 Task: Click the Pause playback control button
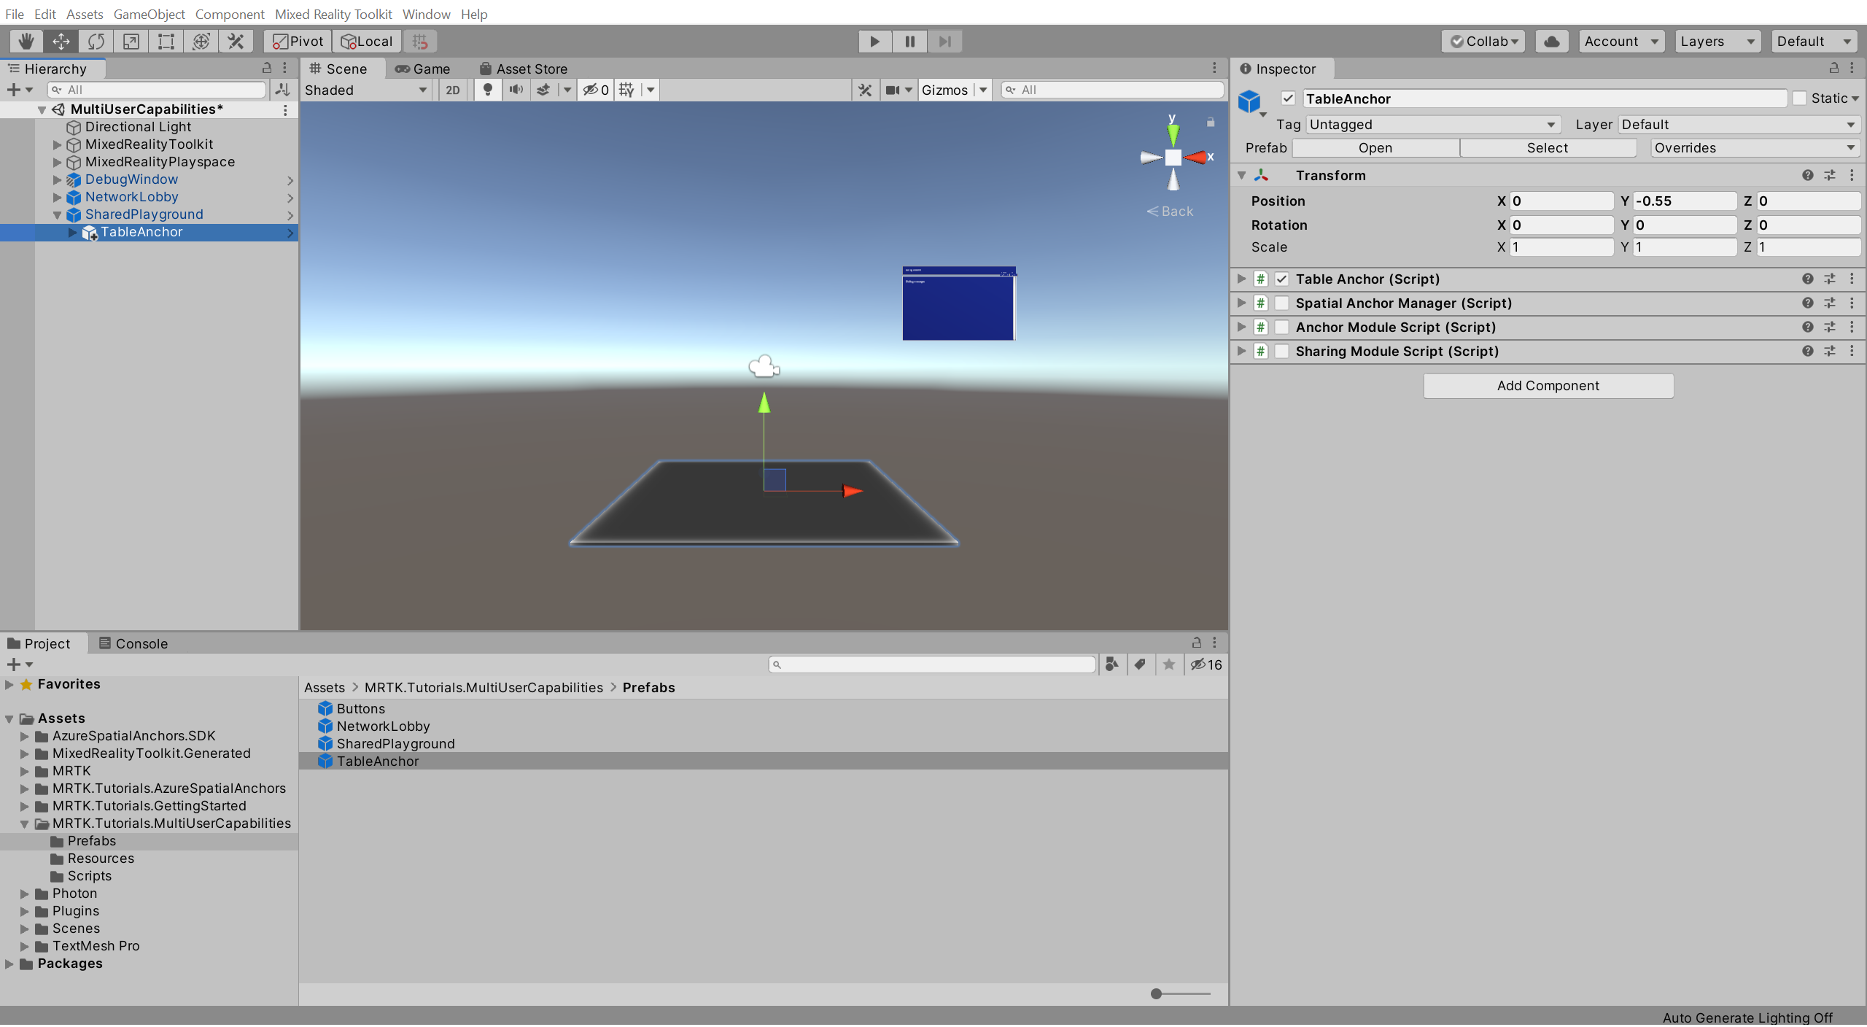[x=909, y=40]
